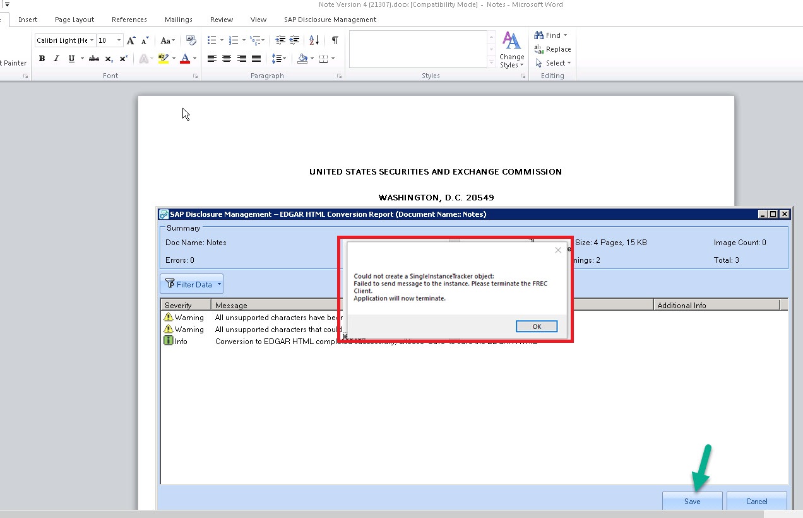This screenshot has width=803, height=518.
Task: Expand the font color dropdown arrow
Action: coord(194,59)
